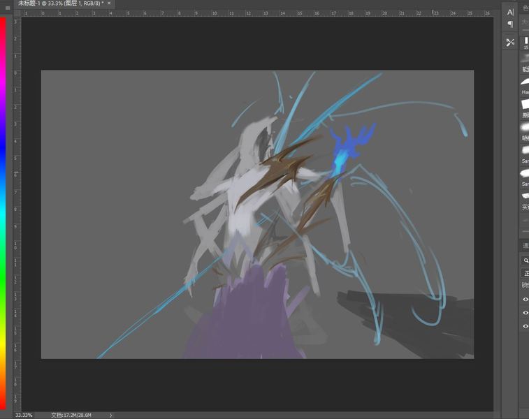Viewport: 529px width, 419px height.
Task: Expand the status bar info arrow
Action: [x=110, y=416]
